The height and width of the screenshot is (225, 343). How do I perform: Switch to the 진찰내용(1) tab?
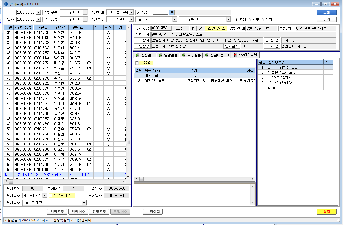tap(217, 55)
